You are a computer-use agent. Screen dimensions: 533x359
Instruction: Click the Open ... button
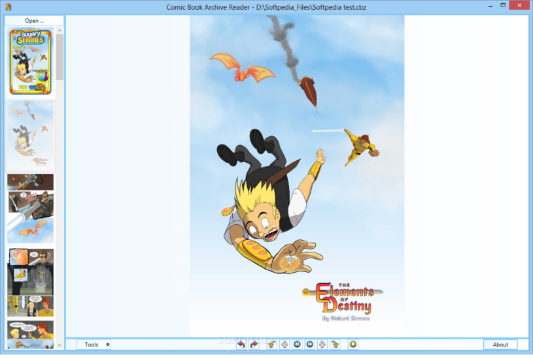coord(34,20)
